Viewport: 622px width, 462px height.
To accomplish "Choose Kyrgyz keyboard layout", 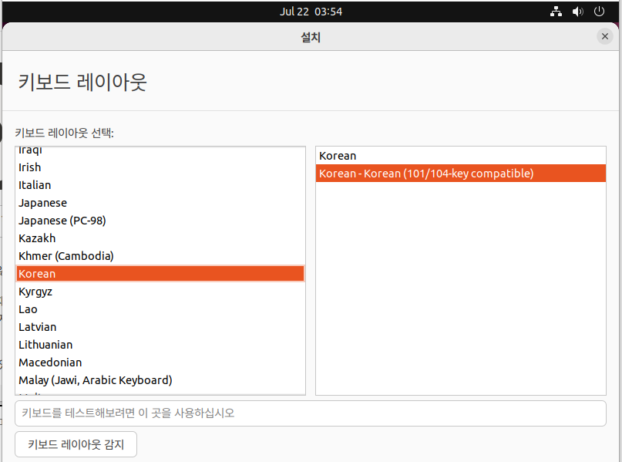I will [x=160, y=292].
